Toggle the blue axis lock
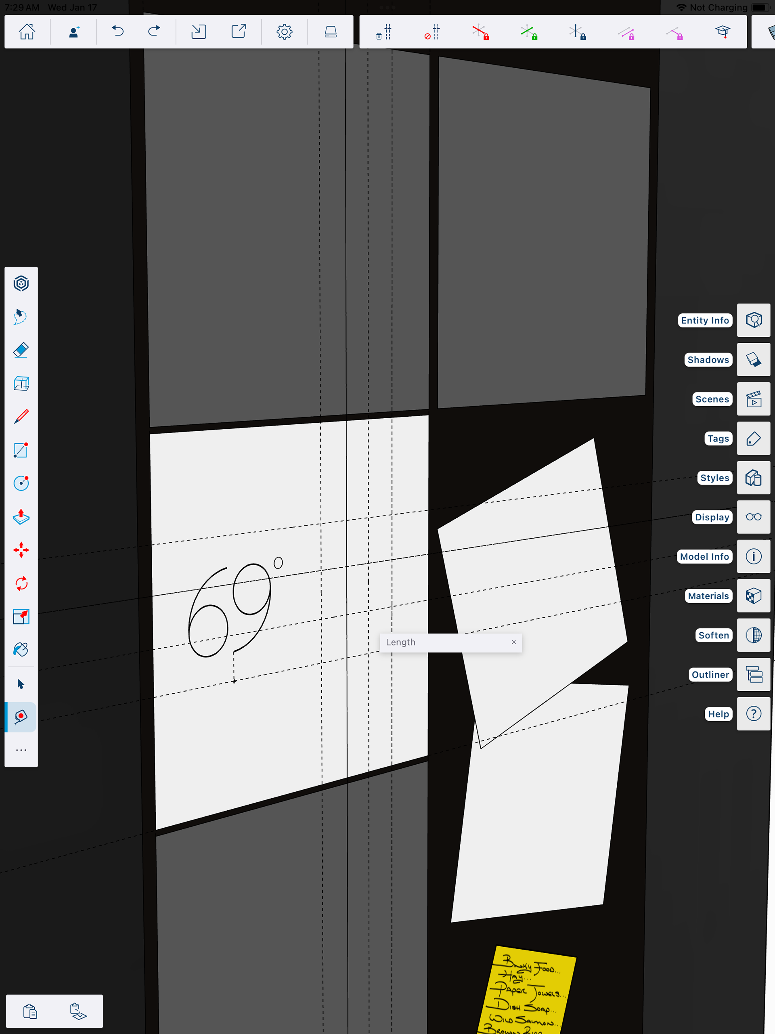775x1034 pixels. click(577, 32)
